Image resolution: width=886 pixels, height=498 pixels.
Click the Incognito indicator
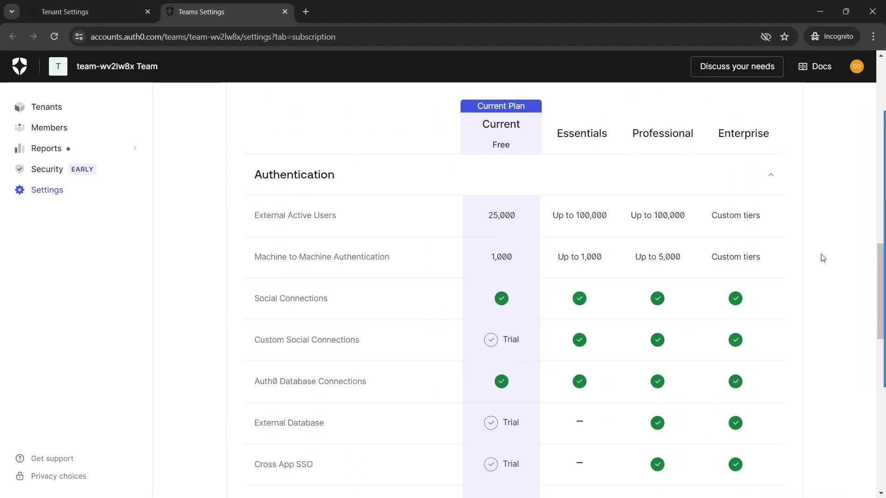832,36
